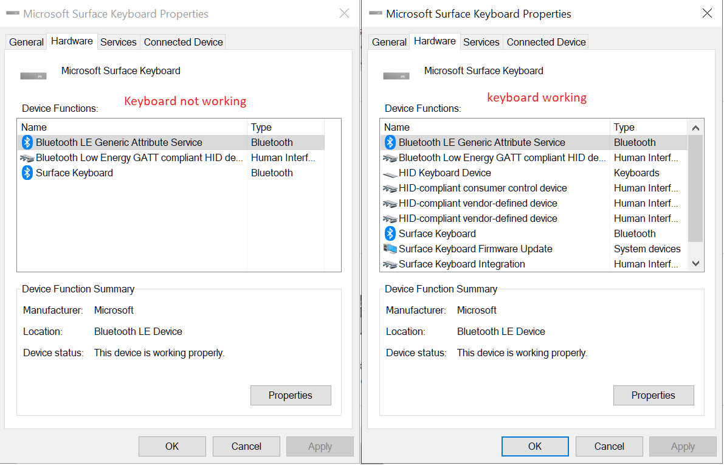This screenshot has height=465, width=724.
Task: Click the scrollbar thumb of right device list
Action: pos(695,188)
